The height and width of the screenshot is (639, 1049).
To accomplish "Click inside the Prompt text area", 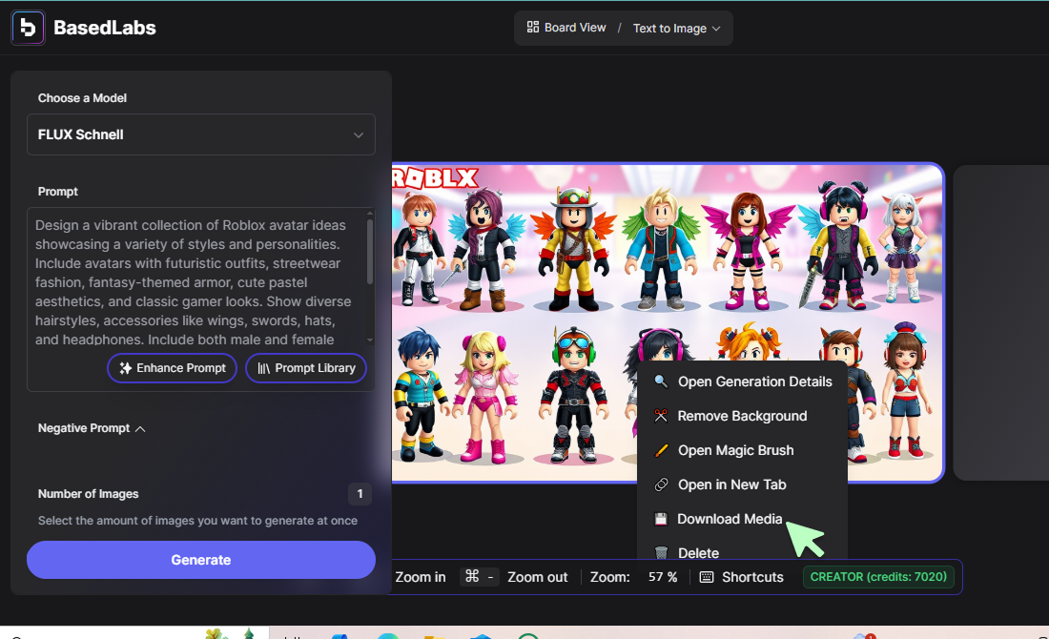I will coord(197,281).
